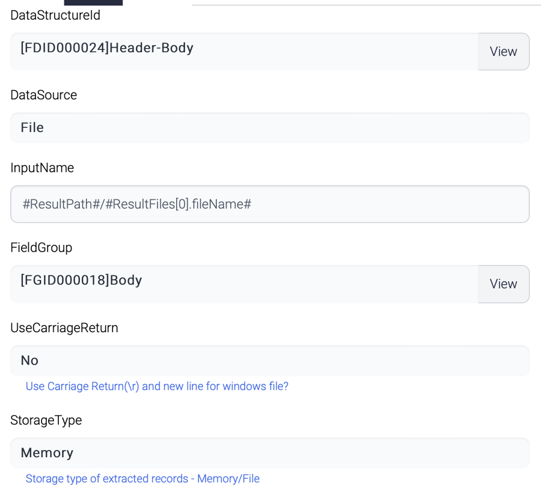Select the dark tab at the top
This screenshot has height=489, width=541.
[x=93, y=2]
